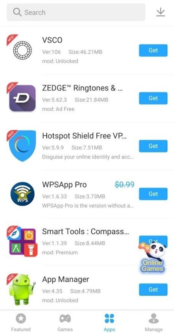The width and height of the screenshot is (174, 333).
Task: Get the VSCO app
Action: 153,50
